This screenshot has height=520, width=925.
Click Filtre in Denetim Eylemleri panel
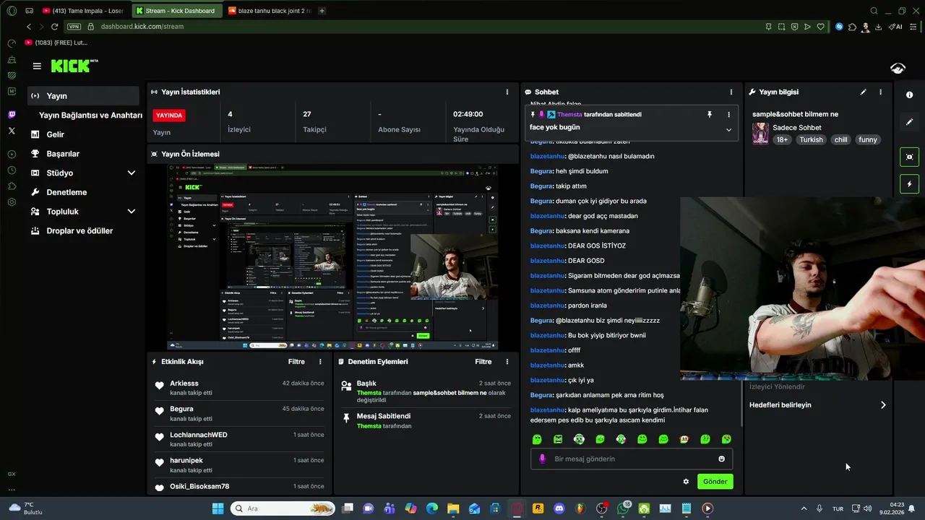[x=483, y=362]
